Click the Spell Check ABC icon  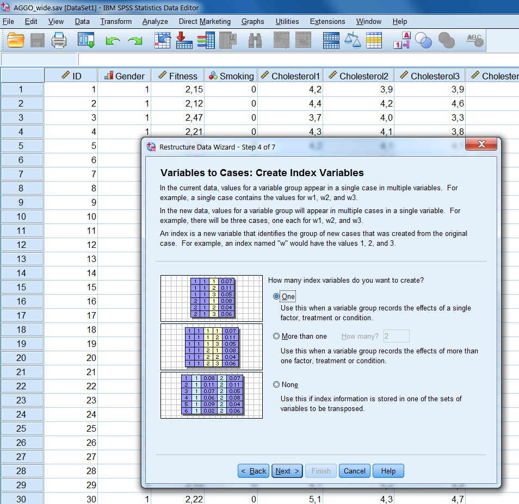pyautogui.click(x=473, y=40)
